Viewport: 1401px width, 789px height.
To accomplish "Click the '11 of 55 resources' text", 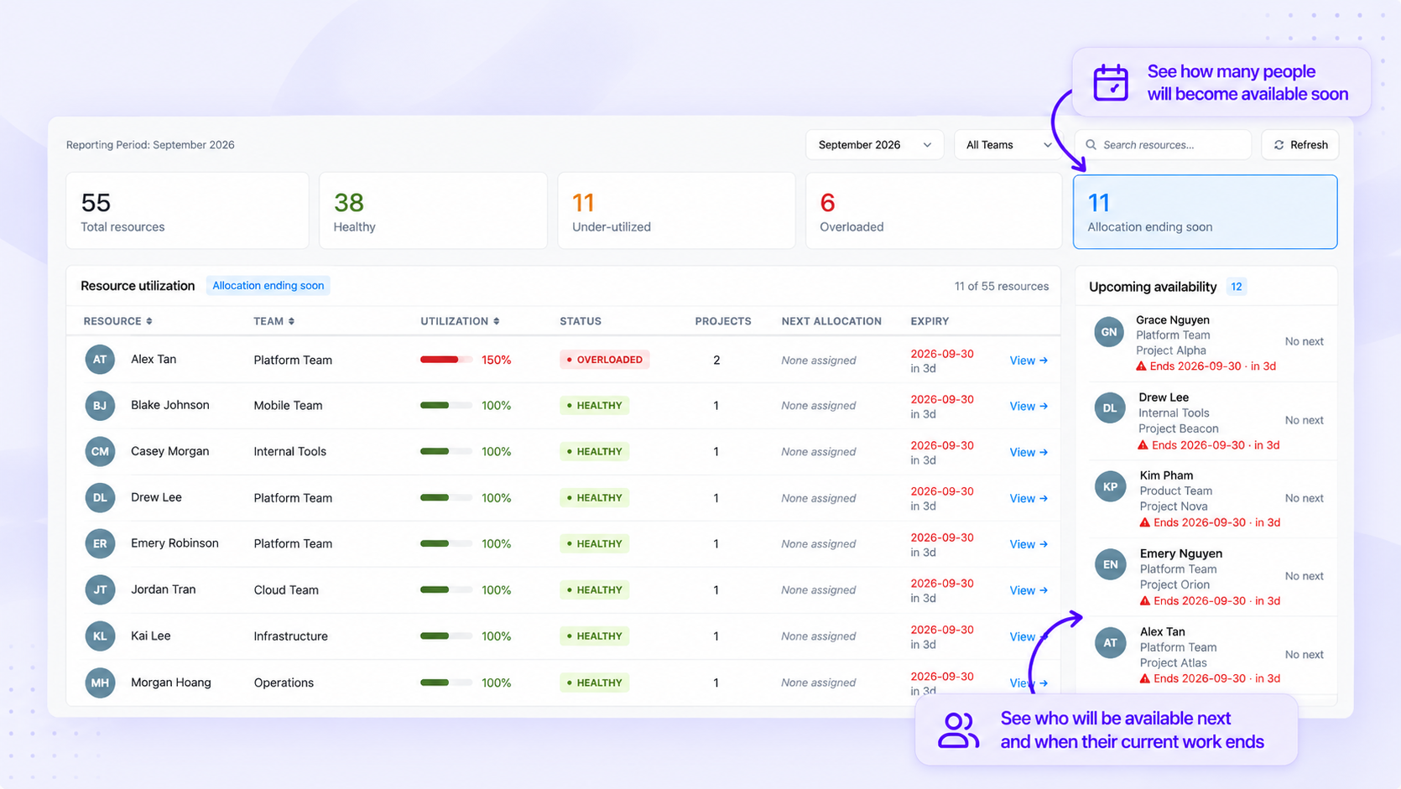I will (x=1002, y=287).
